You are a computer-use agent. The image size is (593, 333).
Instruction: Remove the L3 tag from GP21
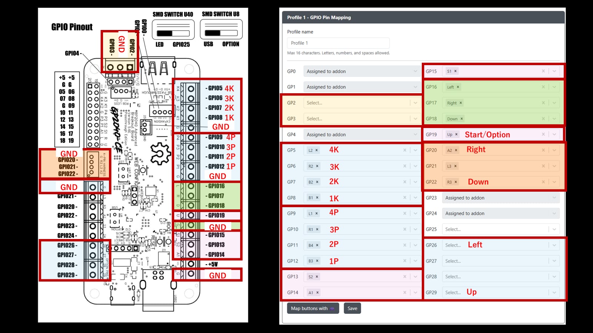[x=455, y=166]
